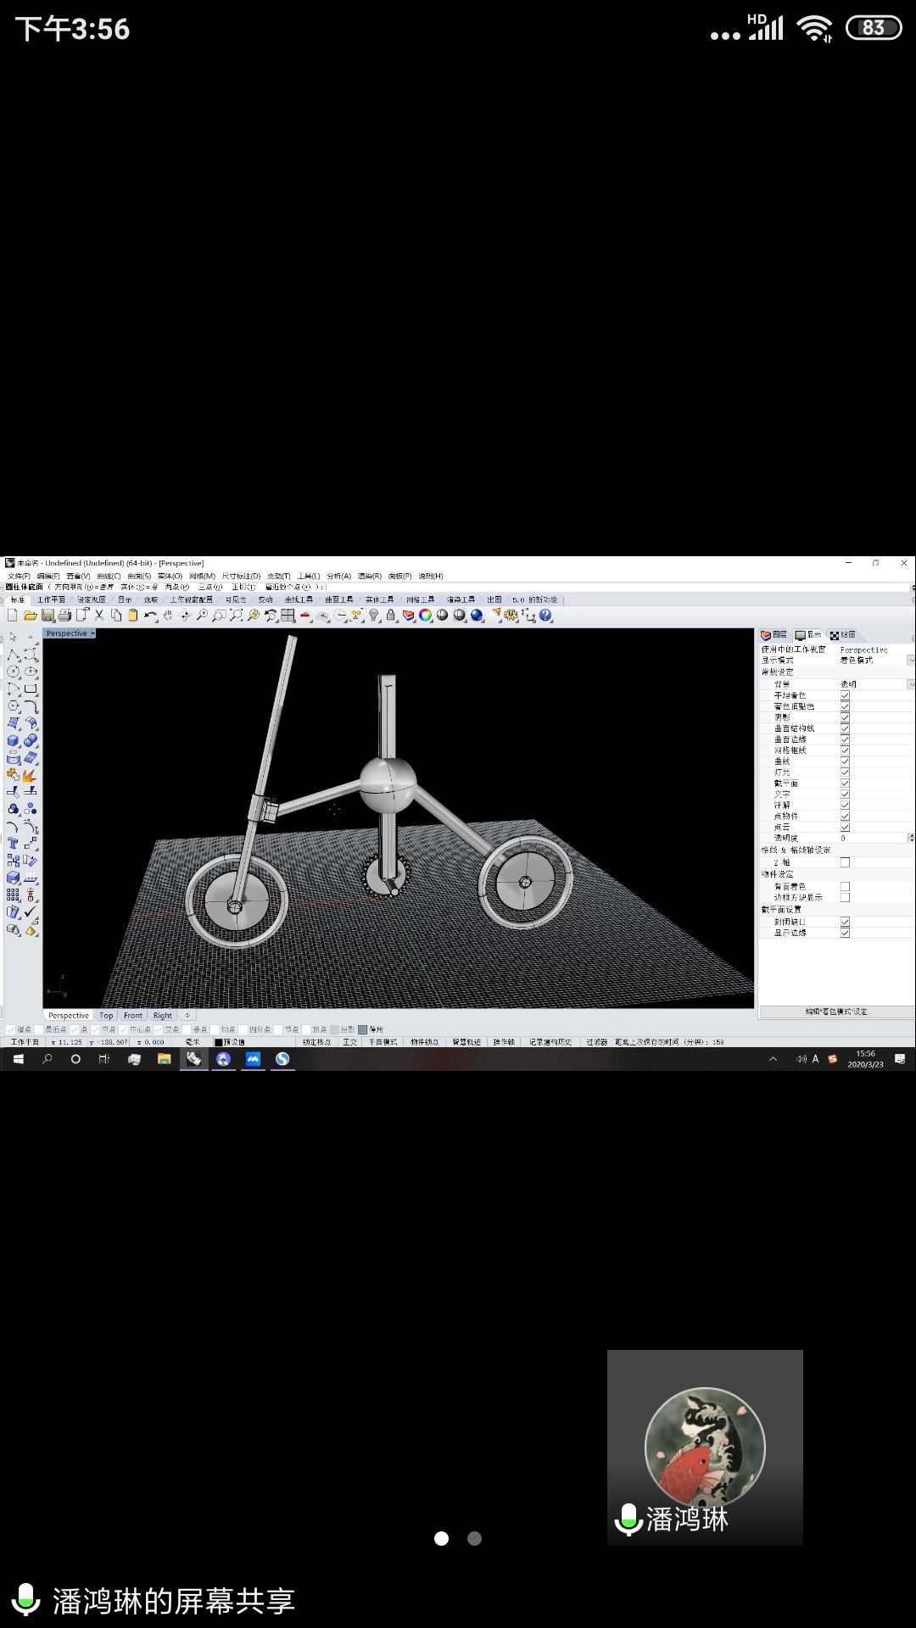This screenshot has width=916, height=1628.
Task: Click the Open file folder icon
Action: tap(31, 616)
